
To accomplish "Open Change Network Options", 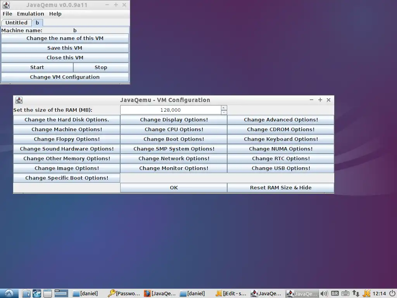I will point(174,158).
